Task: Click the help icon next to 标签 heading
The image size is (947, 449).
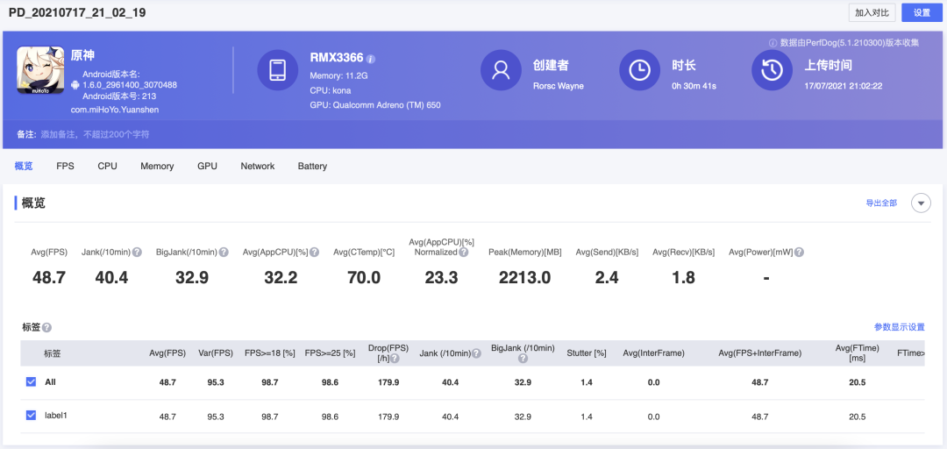Action: 47,328
